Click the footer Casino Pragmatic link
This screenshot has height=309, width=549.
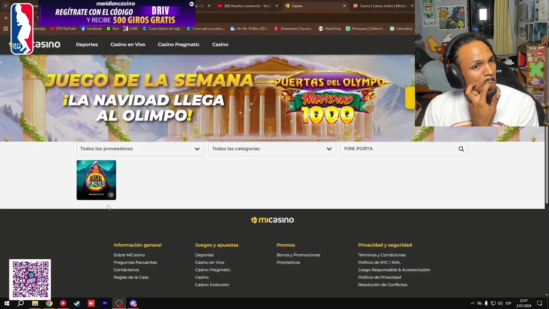tap(213, 270)
